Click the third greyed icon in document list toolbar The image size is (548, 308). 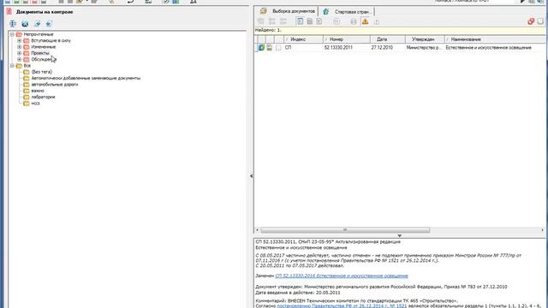[283, 21]
